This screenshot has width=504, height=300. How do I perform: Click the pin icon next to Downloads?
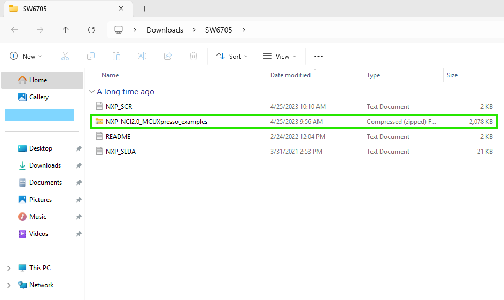coord(79,165)
